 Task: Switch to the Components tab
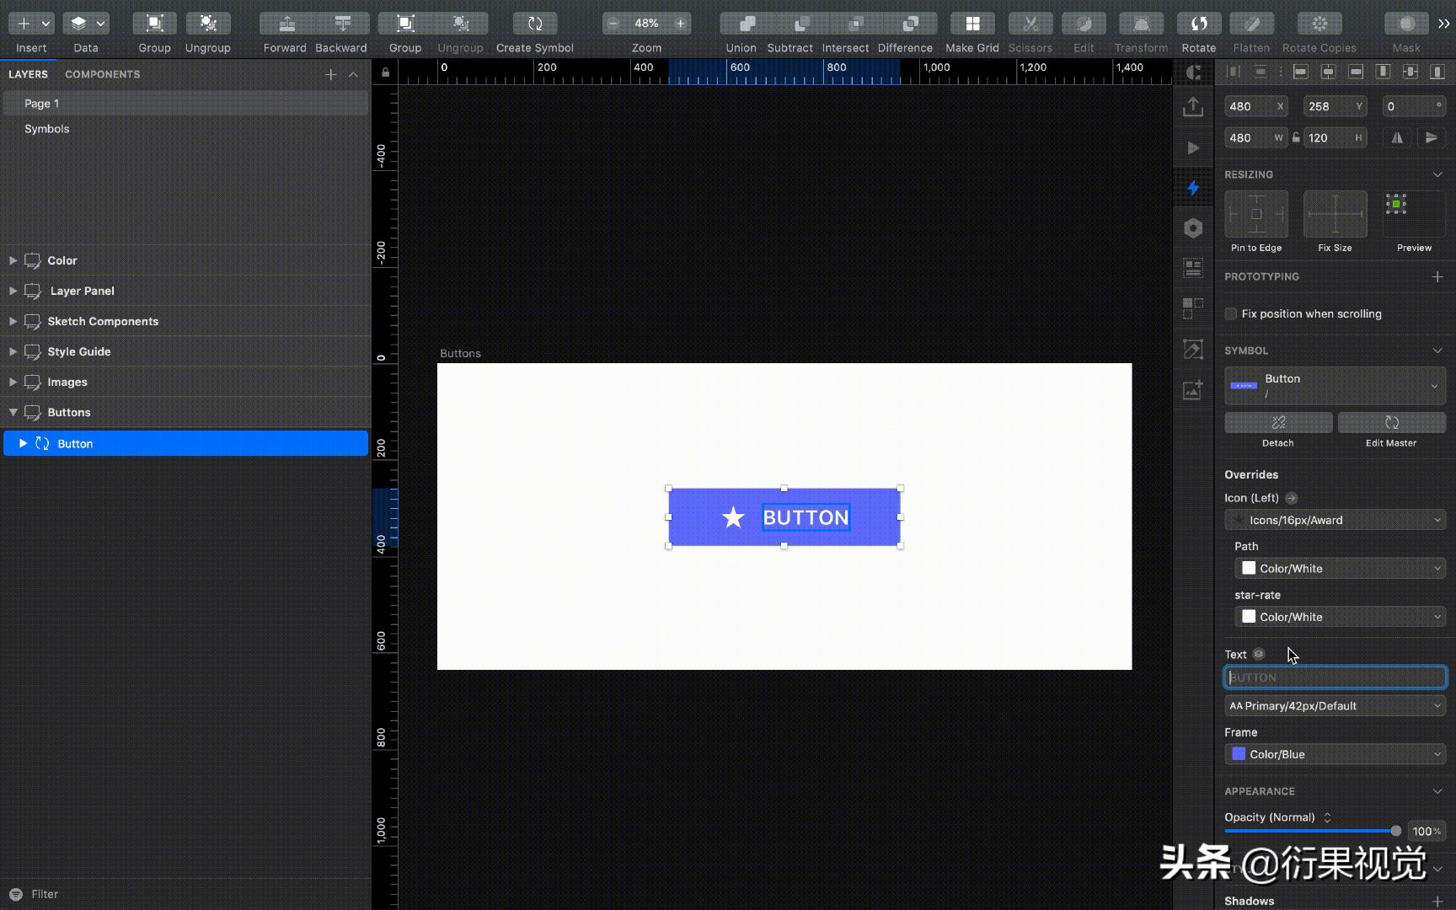(103, 74)
